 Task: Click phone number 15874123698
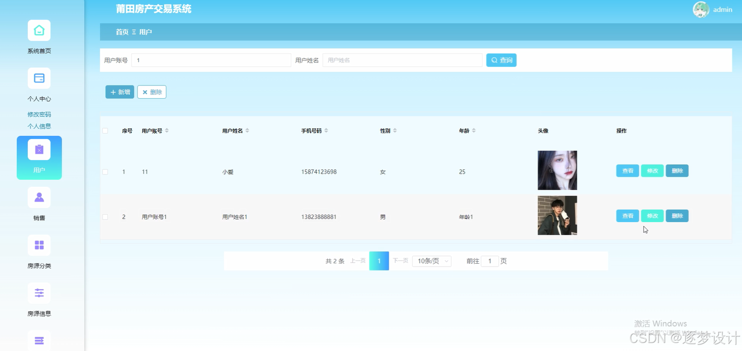point(319,172)
